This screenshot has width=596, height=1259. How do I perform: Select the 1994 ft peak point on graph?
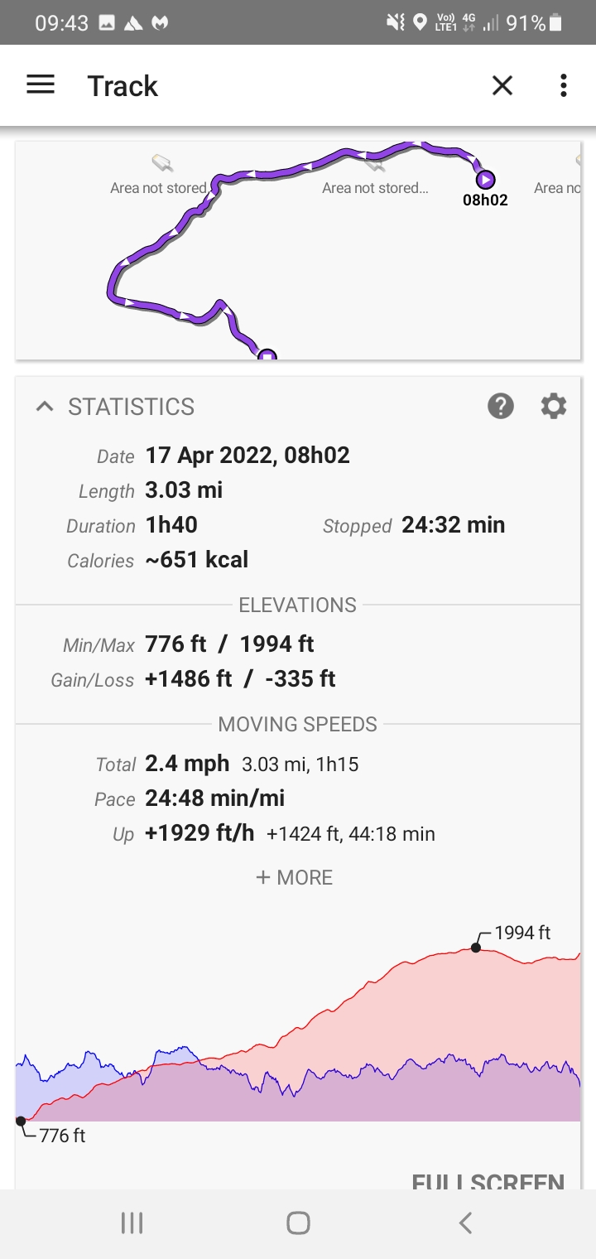point(476,947)
